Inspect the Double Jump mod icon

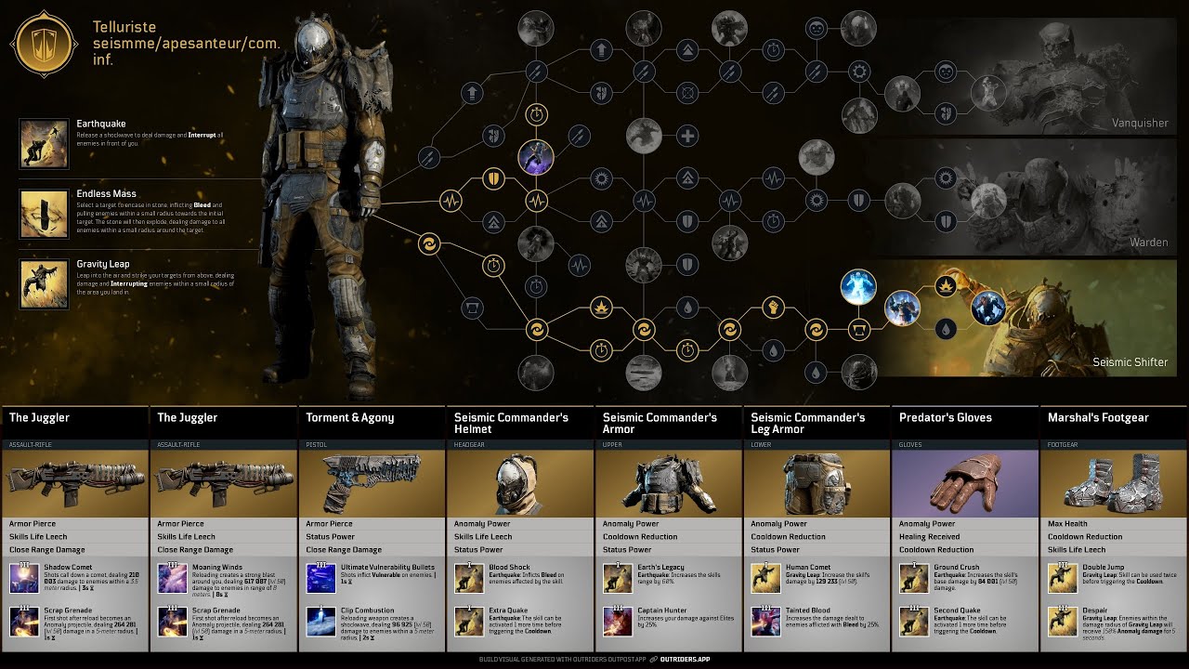click(1063, 576)
